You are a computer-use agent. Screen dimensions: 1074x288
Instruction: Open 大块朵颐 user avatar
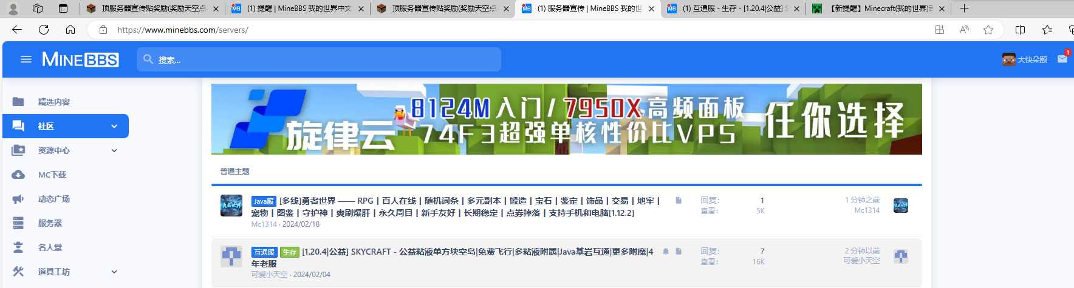point(1008,59)
